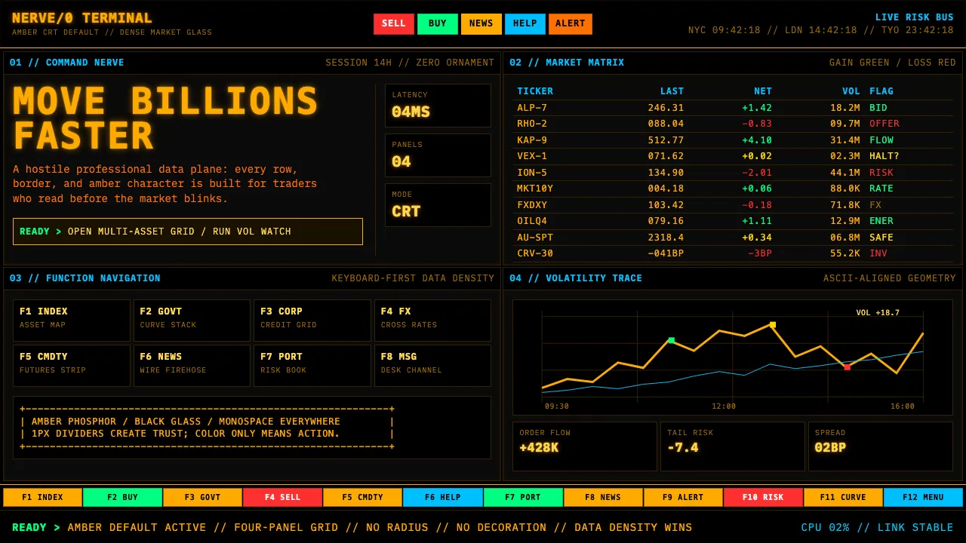966x543 pixels.
Task: Click F1 INDEX in bottom function bar
Action: [43, 498]
